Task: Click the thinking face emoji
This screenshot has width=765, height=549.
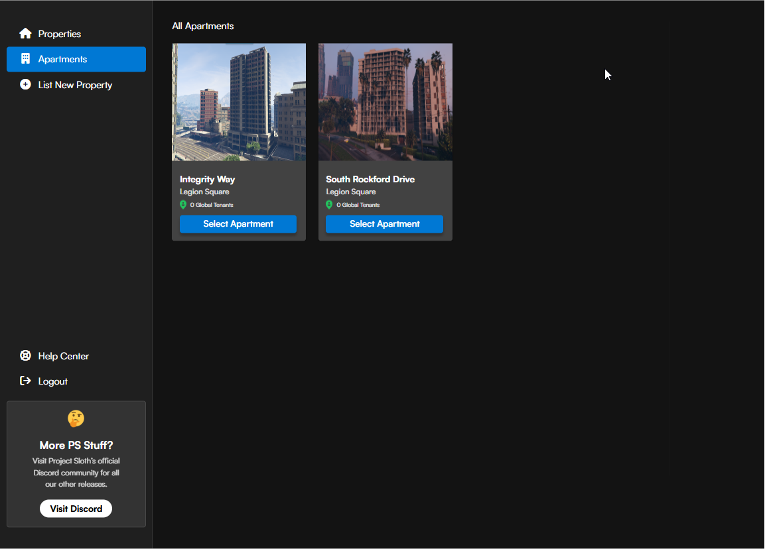Action: click(76, 418)
